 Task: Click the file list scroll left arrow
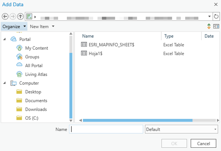click(x=80, y=121)
